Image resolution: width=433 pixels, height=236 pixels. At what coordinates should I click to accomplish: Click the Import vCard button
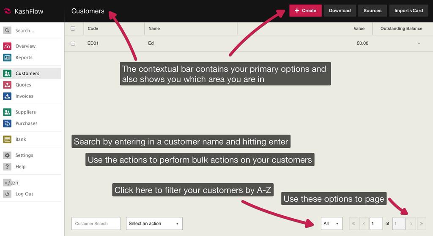(408, 11)
